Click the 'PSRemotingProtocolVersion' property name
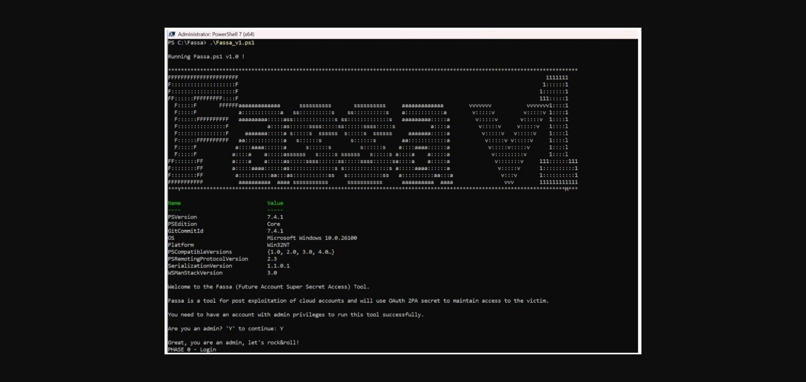The height and width of the screenshot is (382, 806). (208, 259)
